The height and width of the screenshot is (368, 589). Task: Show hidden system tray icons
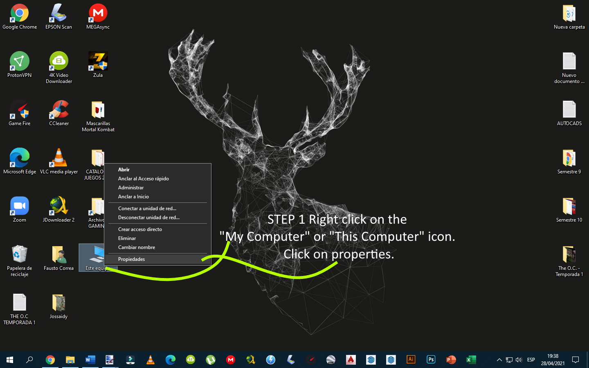(x=499, y=360)
